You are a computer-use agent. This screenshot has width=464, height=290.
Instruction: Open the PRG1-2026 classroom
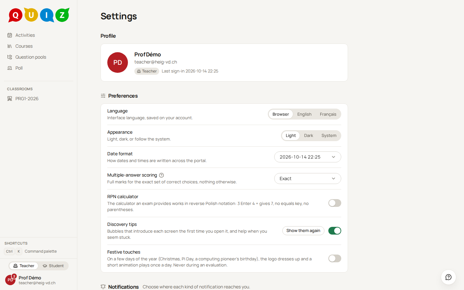click(38, 99)
